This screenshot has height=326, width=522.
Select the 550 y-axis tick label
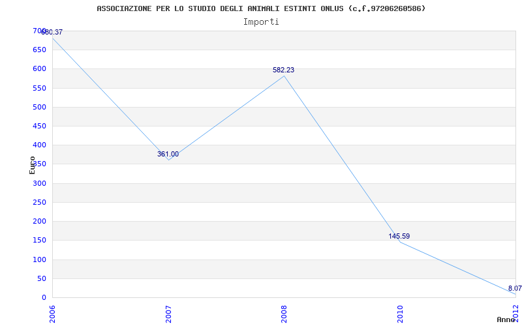39,88
